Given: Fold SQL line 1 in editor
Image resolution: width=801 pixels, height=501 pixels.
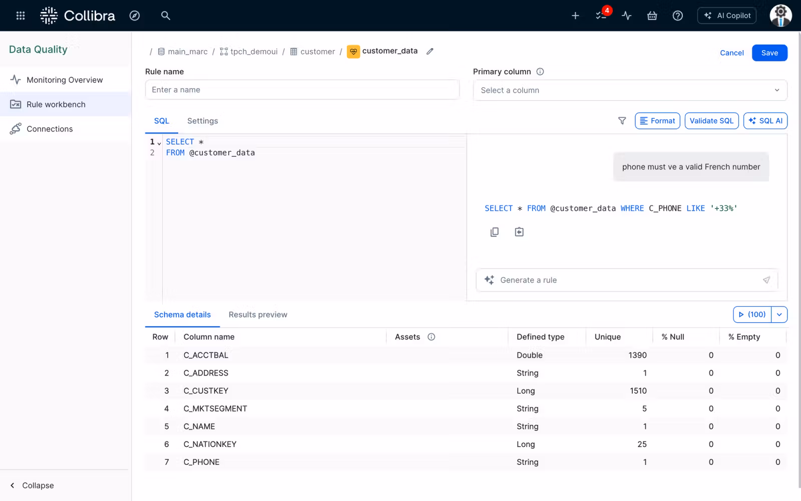Looking at the screenshot, I should pos(159,143).
